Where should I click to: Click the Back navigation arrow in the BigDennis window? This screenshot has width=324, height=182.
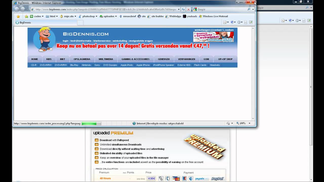17,9
